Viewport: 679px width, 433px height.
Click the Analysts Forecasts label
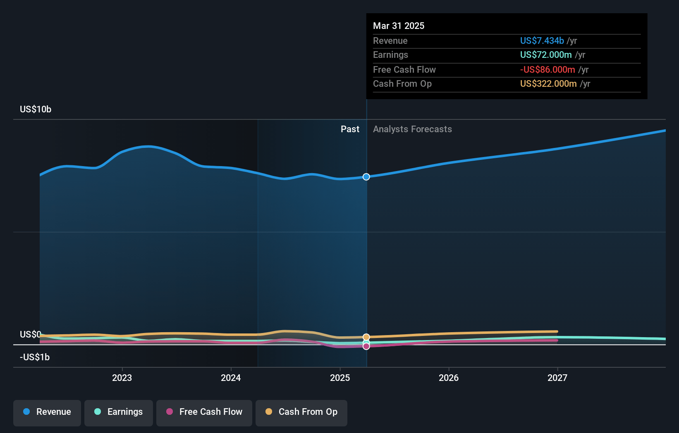(412, 129)
